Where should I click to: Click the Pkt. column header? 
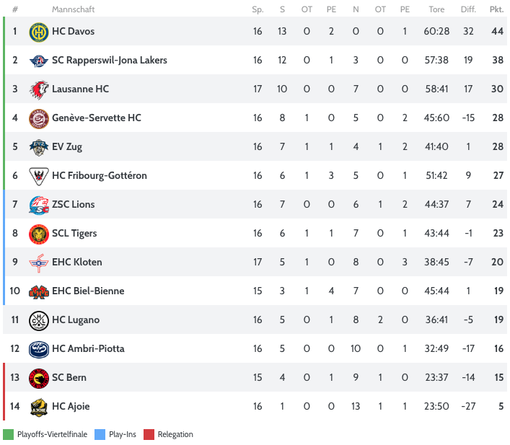[x=496, y=9]
